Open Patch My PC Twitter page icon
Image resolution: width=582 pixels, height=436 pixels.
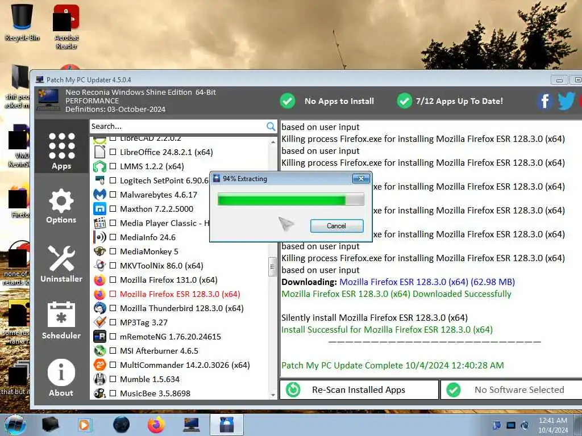coord(566,101)
